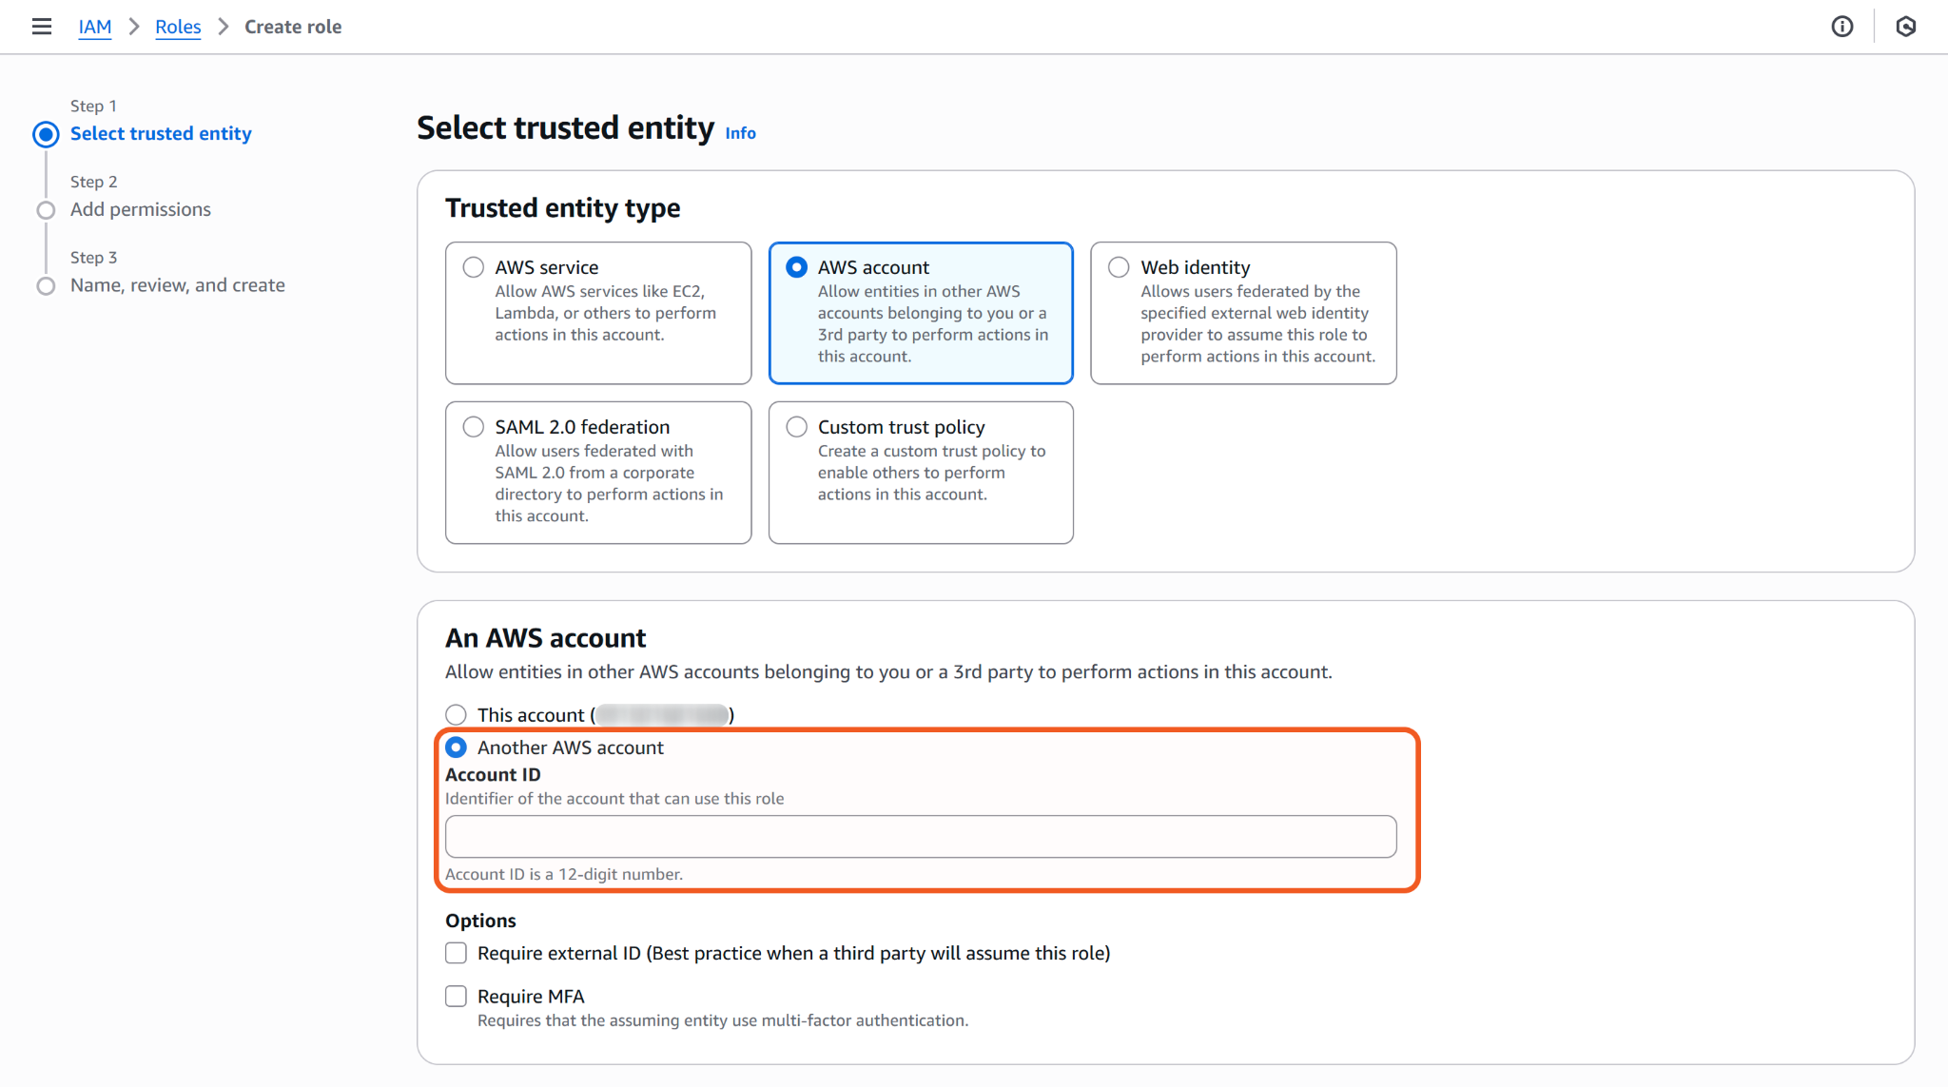Open the hamburger navigation menu
The image size is (1948, 1087).
coord(42,27)
